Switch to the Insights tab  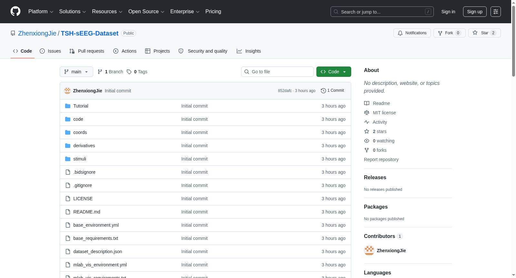(x=249, y=51)
